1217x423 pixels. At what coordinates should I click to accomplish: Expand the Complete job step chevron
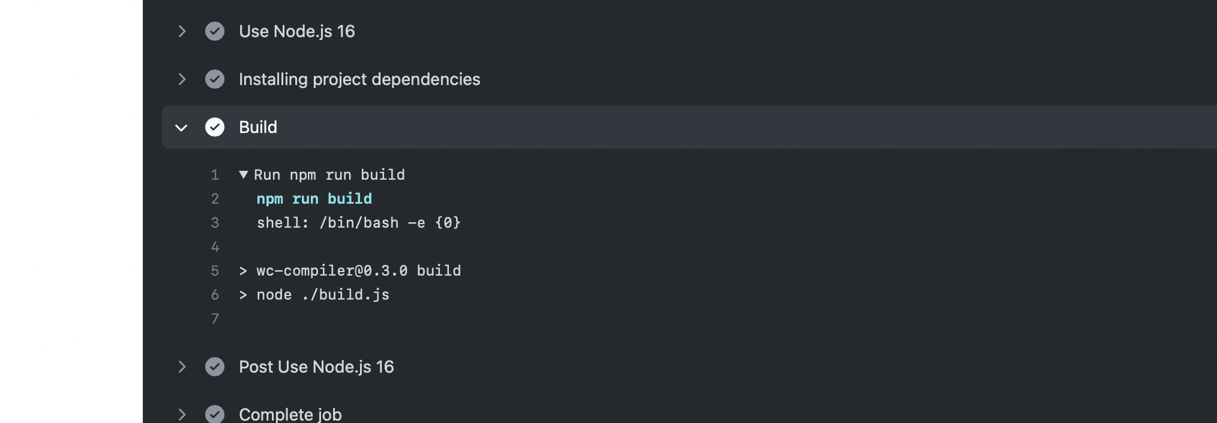(x=182, y=414)
